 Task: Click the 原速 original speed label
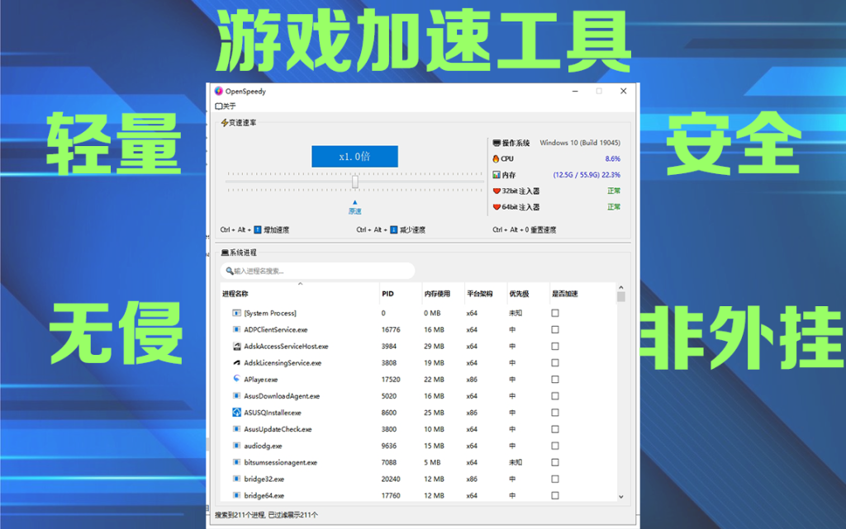tap(354, 211)
